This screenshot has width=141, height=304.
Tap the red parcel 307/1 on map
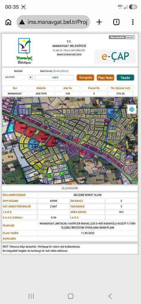(x=31, y=132)
